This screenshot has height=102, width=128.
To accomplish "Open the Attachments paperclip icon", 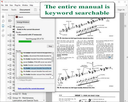I will [3, 30].
